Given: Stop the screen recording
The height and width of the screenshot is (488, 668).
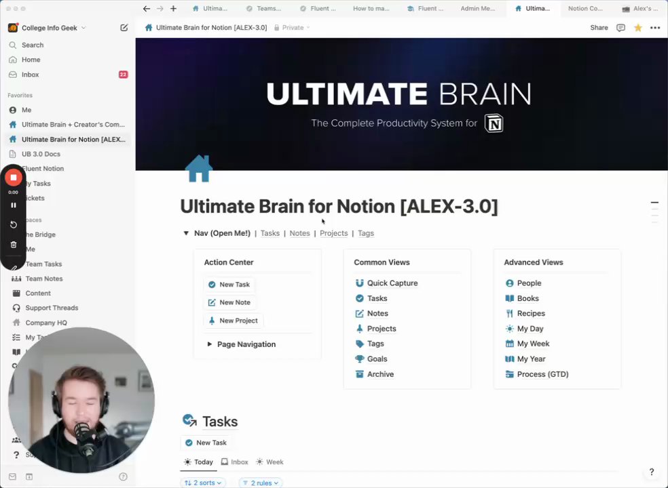Looking at the screenshot, I should point(14,178).
